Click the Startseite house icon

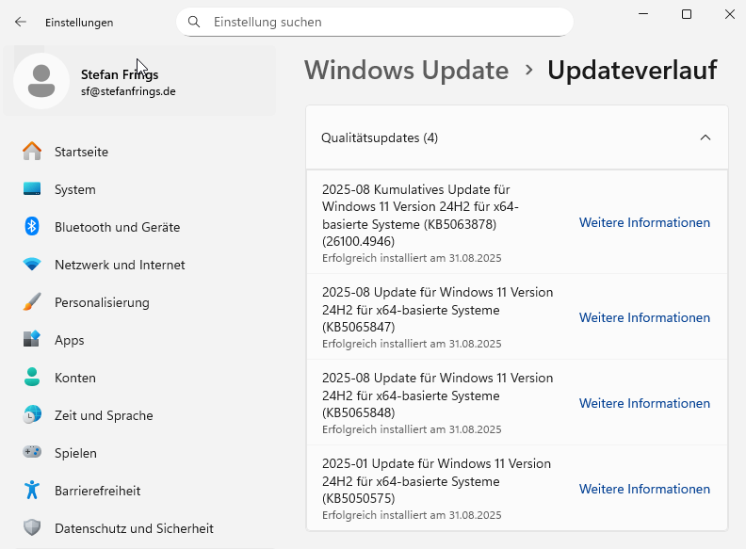coord(32,152)
